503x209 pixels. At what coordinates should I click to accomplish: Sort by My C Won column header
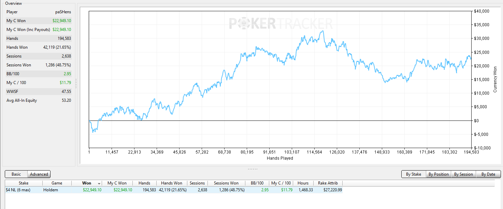pos(117,183)
